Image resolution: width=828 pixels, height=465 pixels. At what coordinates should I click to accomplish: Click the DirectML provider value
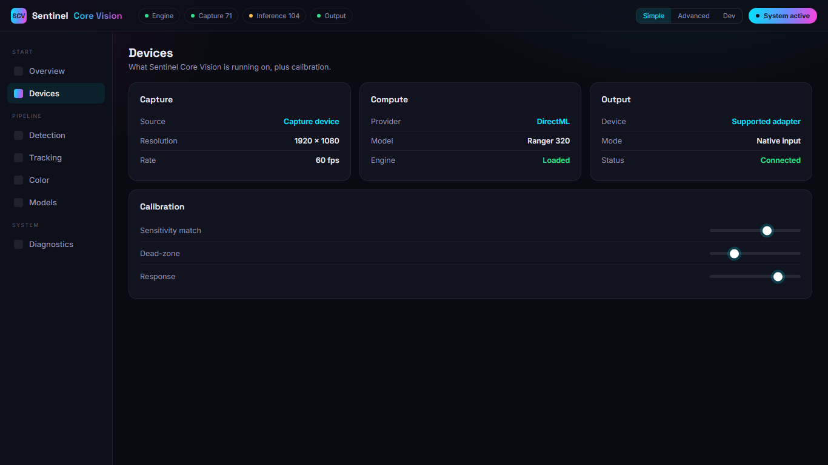pos(553,122)
